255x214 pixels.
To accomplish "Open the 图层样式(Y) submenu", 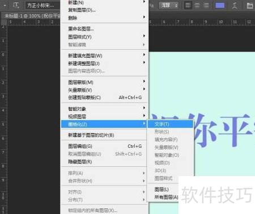I will click(104, 37).
